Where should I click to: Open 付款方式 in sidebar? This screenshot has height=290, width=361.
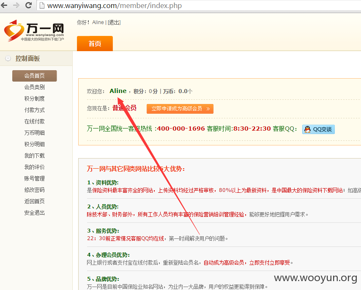[35, 110]
